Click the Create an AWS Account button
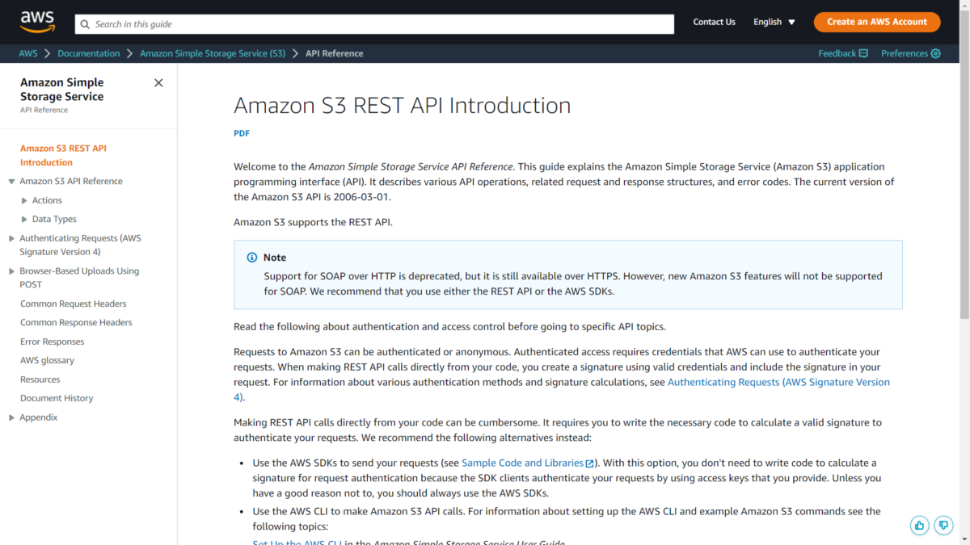Image resolution: width=970 pixels, height=545 pixels. point(876,22)
